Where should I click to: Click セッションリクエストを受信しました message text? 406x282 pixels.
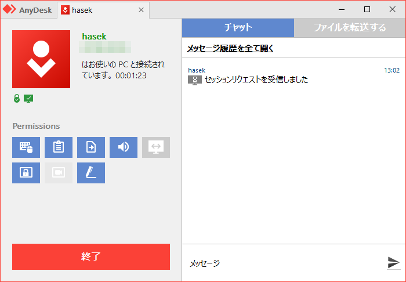click(x=256, y=79)
